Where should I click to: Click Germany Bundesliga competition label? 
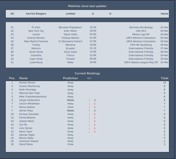pos(141,27)
